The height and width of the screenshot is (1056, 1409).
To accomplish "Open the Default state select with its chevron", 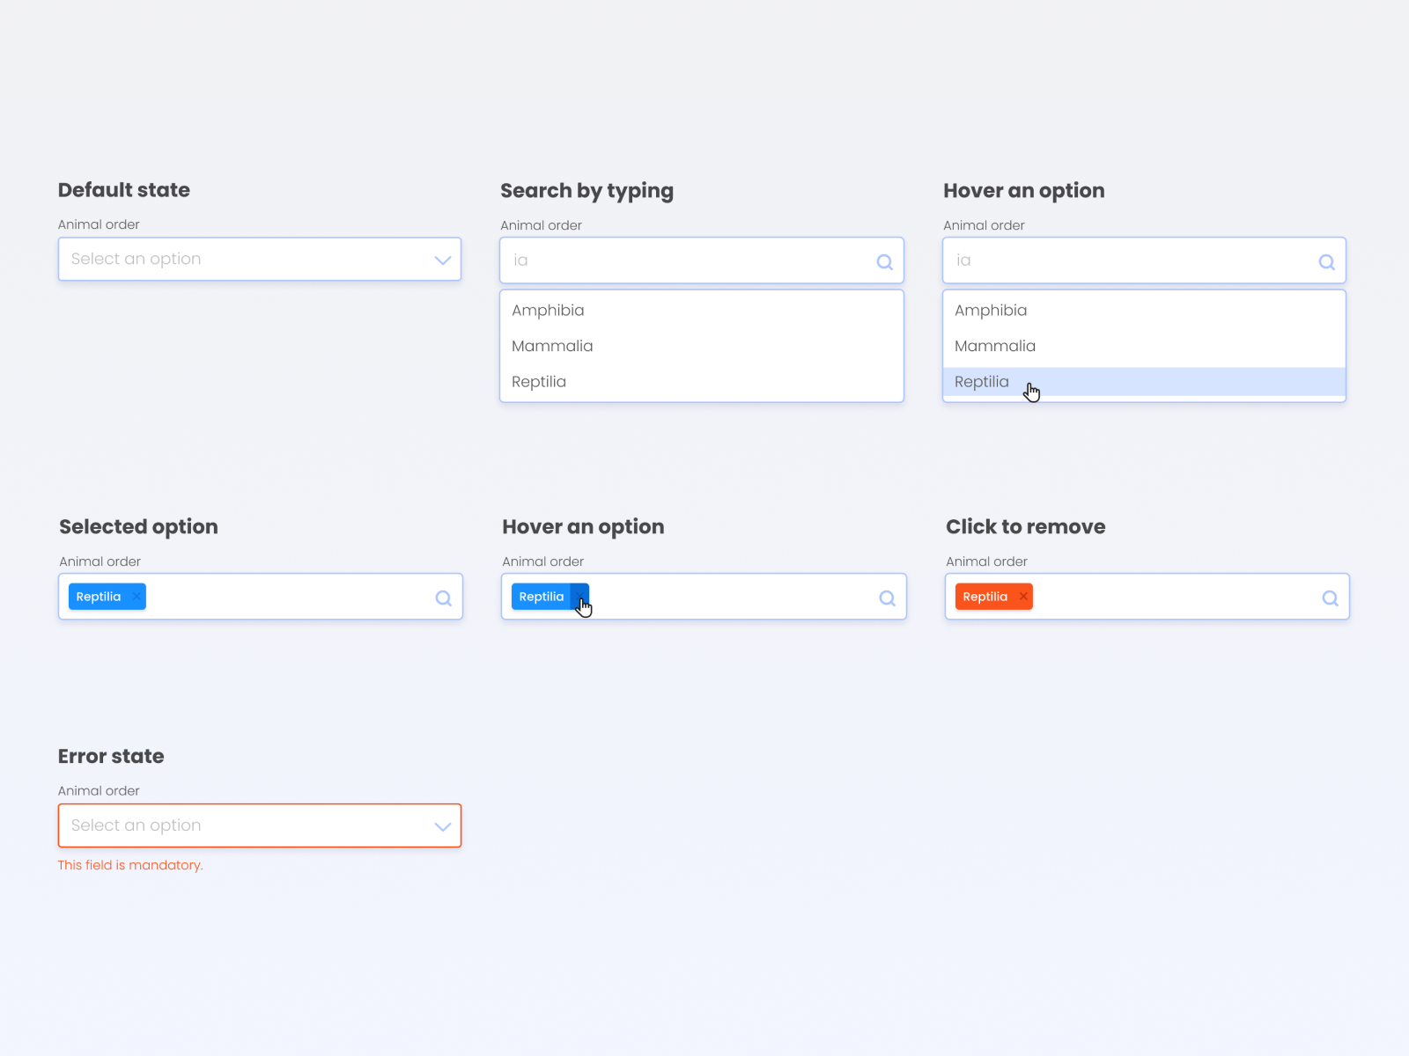I will coord(443,260).
